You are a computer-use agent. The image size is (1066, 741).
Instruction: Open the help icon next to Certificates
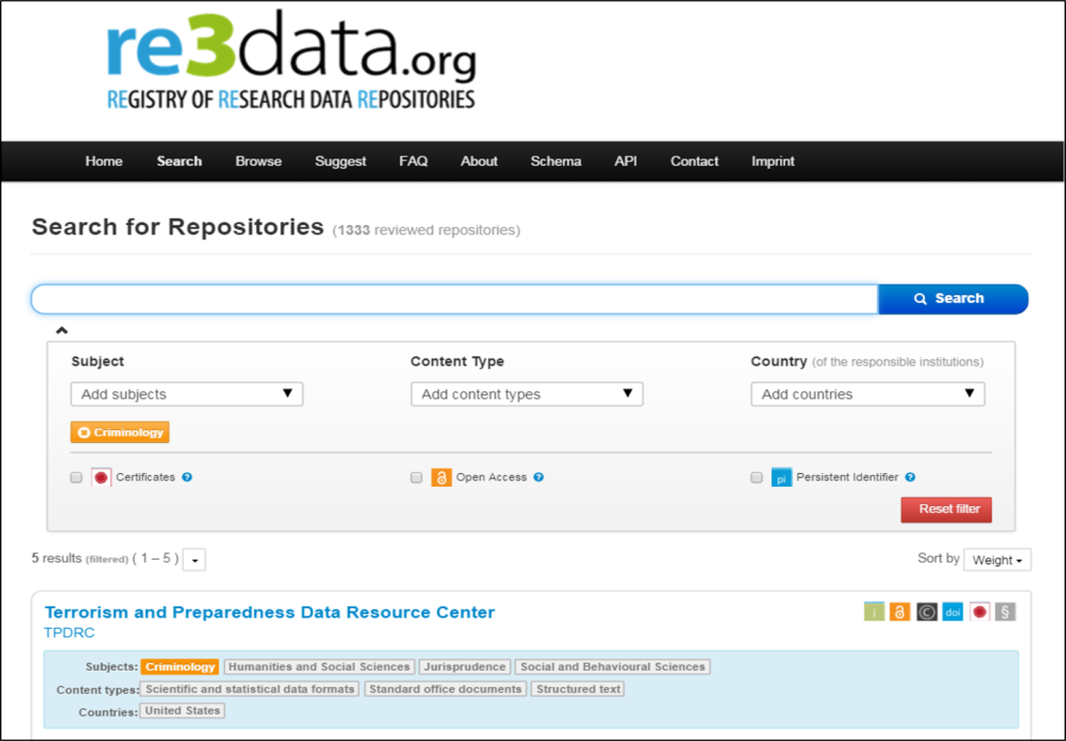[x=185, y=477]
